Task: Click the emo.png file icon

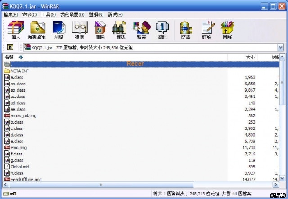Action: tap(7, 147)
